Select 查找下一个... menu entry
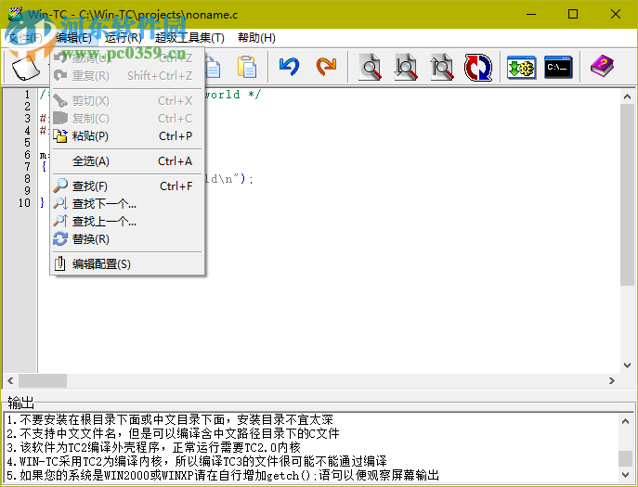This screenshot has height=487, width=638. click(x=127, y=204)
